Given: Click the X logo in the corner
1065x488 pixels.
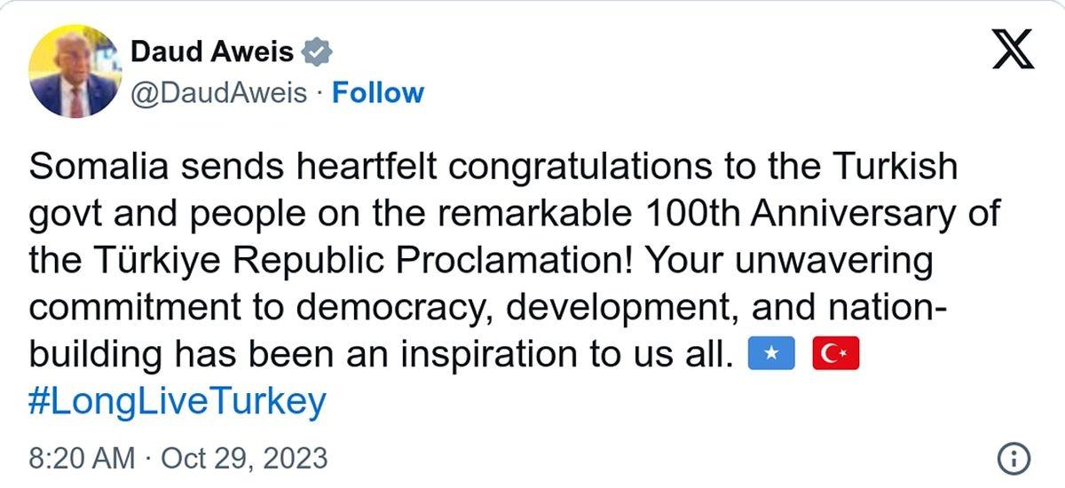Looking at the screenshot, I should click(x=1013, y=51).
